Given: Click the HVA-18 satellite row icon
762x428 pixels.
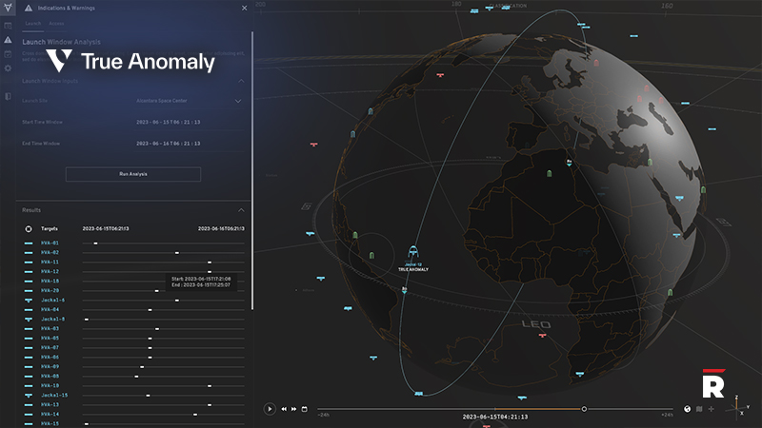Looking at the screenshot, I should point(29,281).
